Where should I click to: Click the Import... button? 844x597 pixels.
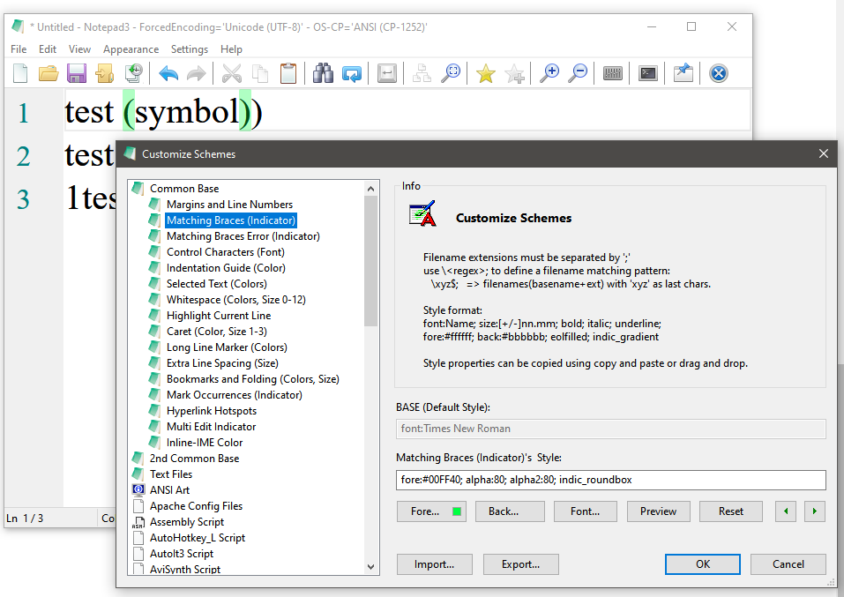[x=435, y=564]
